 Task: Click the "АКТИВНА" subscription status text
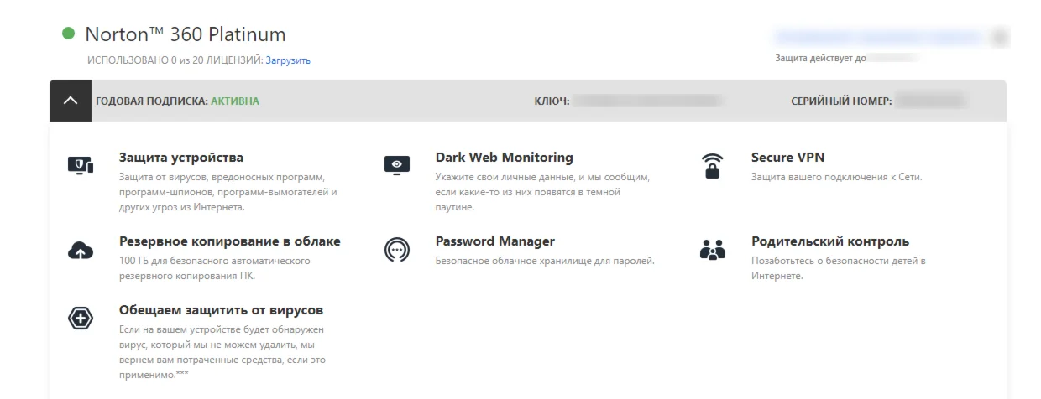tap(235, 101)
